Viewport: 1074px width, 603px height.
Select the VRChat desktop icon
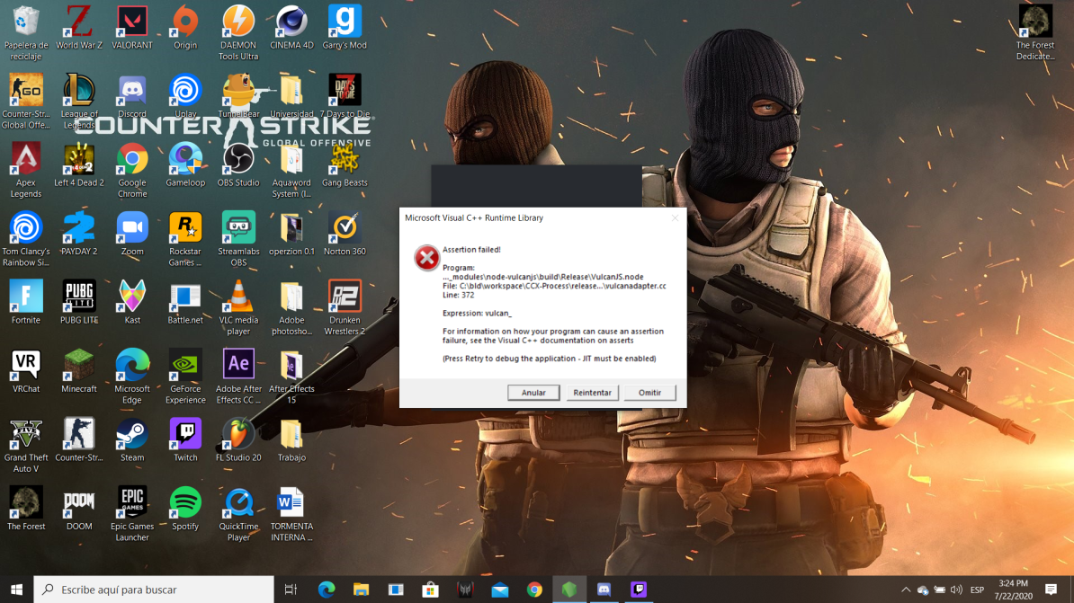point(26,372)
